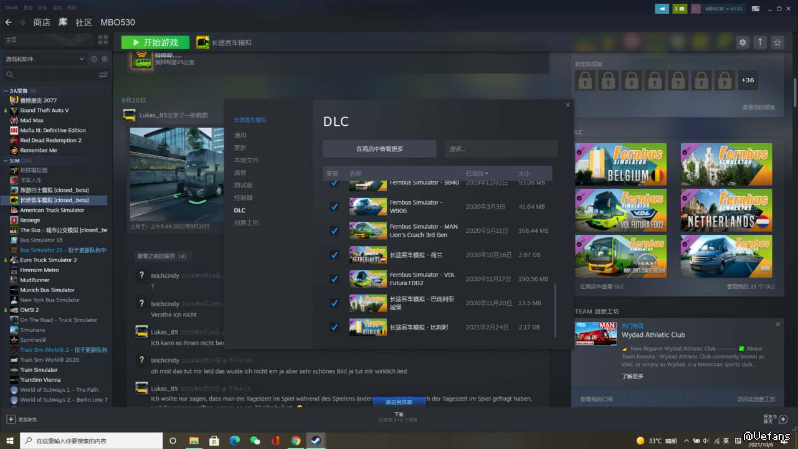Image resolution: width=798 pixels, height=449 pixels.
Task: Open 管理我的 21 个 DLC link
Action: 751,286
